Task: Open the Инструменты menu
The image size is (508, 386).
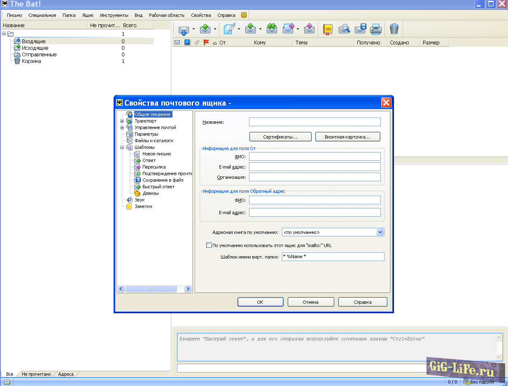Action: pyautogui.click(x=114, y=15)
